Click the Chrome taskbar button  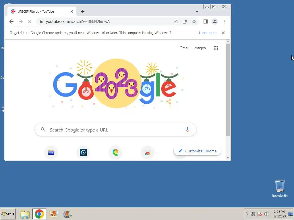click(x=39, y=214)
